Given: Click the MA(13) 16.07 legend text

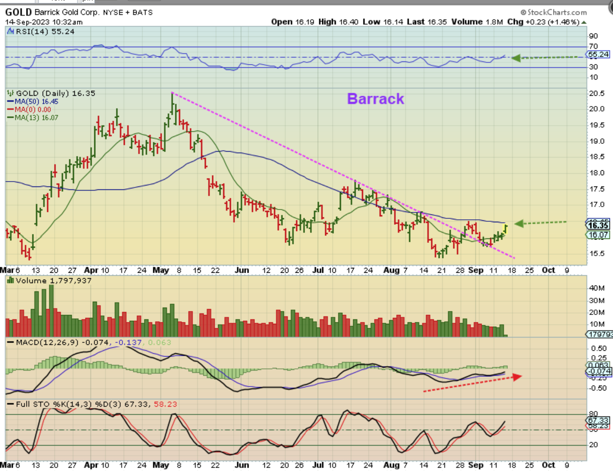Looking at the screenshot, I should tap(36, 118).
